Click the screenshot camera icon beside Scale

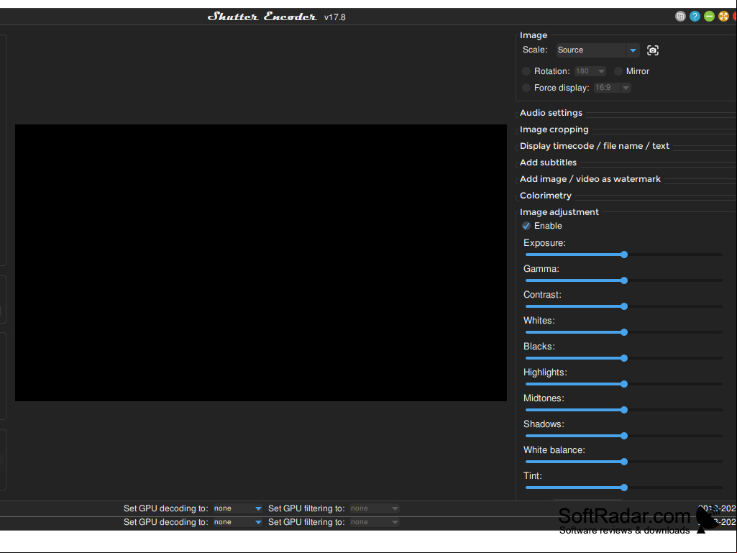pos(652,50)
